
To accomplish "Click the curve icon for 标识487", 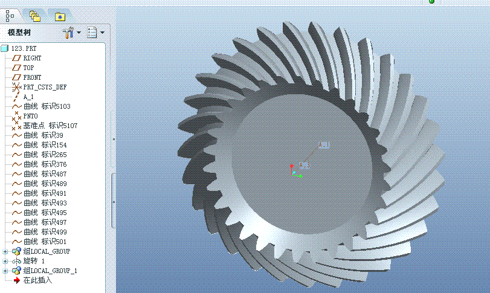I will coord(17,175).
